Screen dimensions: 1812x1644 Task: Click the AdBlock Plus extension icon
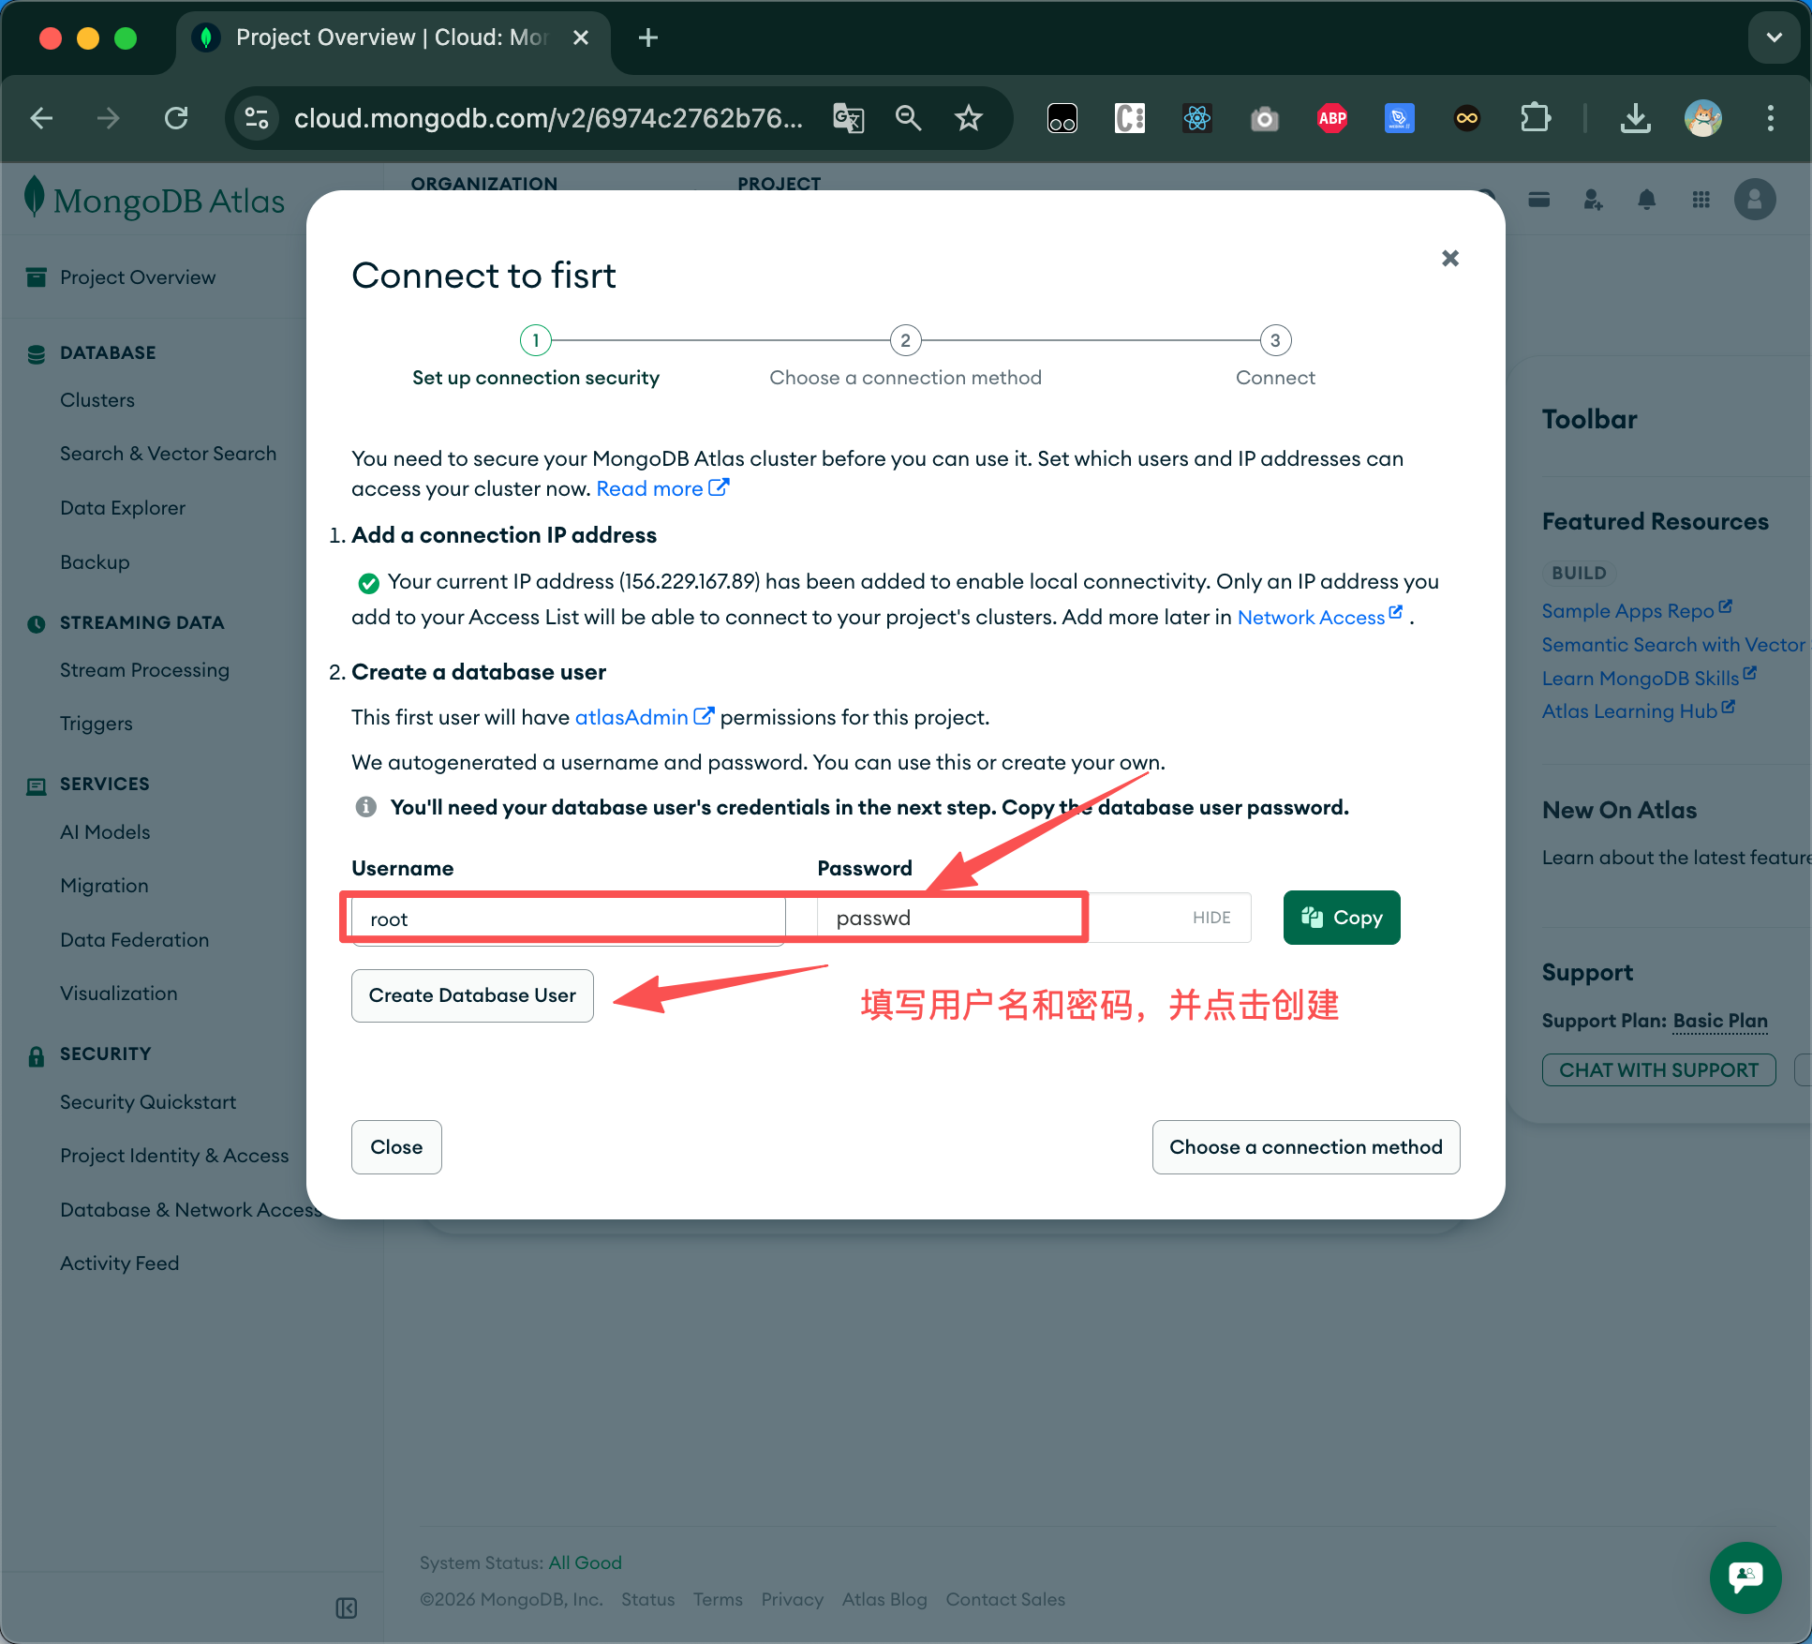[1331, 118]
